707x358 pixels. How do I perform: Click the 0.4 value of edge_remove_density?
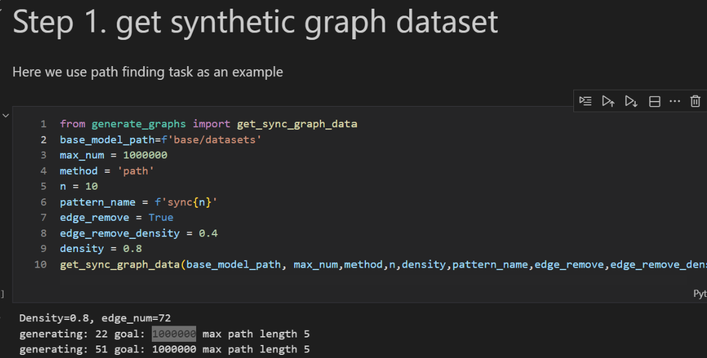point(208,233)
